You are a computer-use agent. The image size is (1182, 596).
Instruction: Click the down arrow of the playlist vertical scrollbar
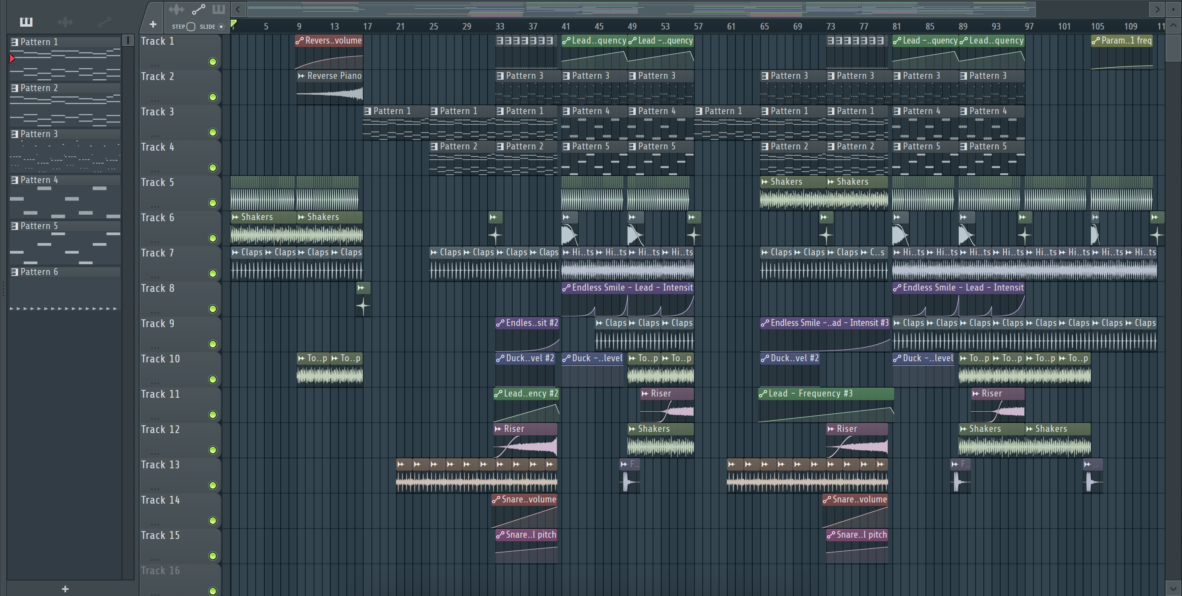coord(1173,588)
